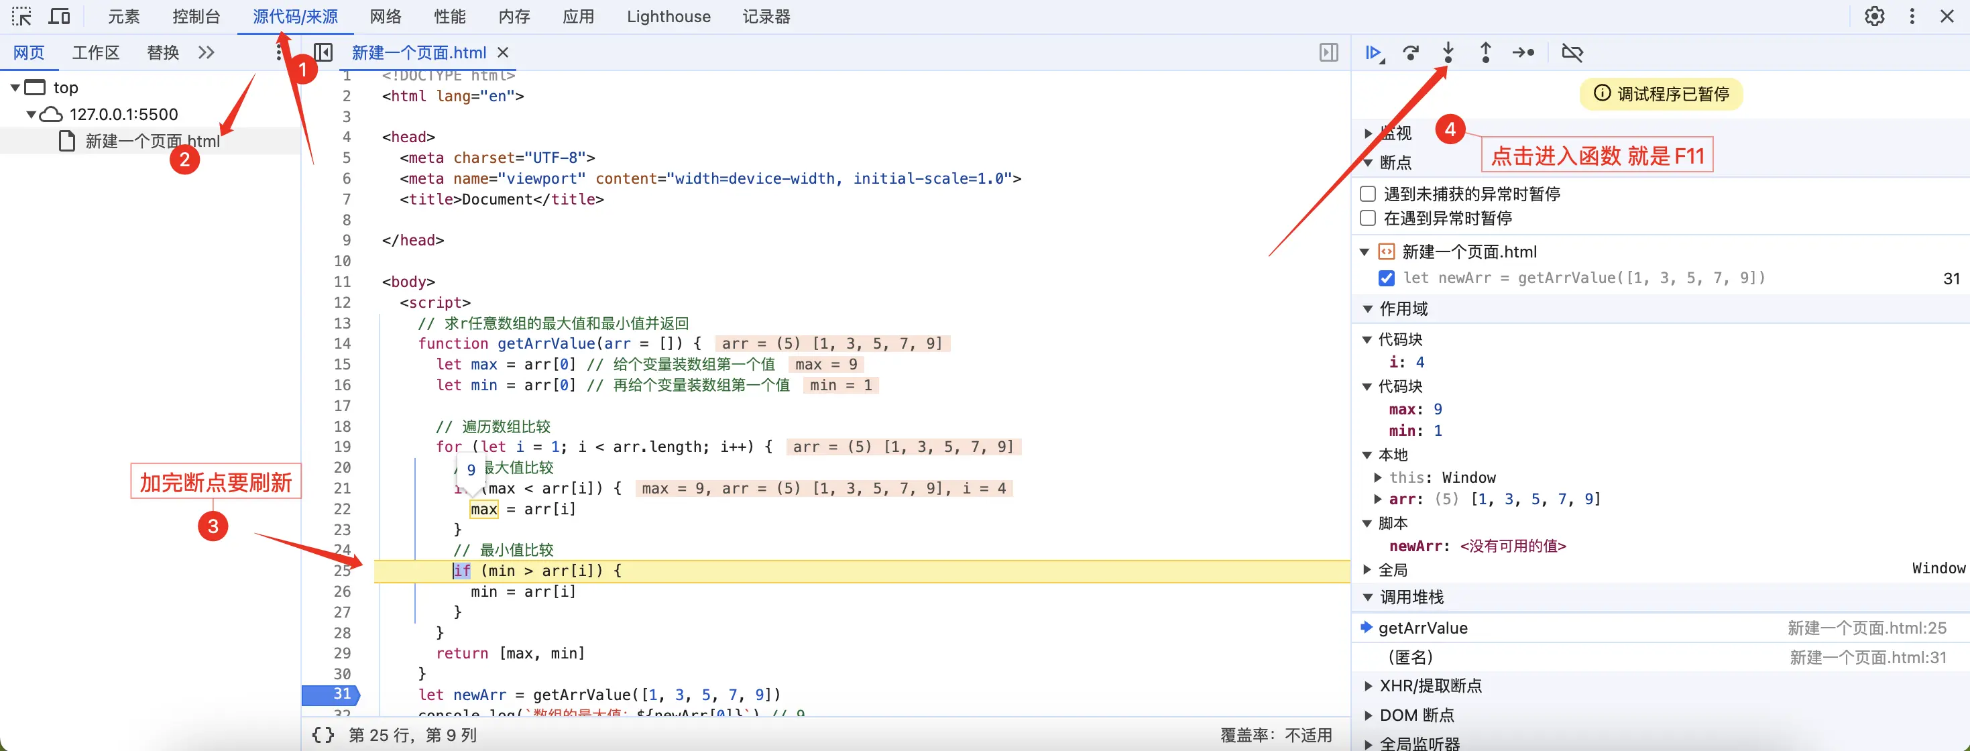Collapse the 127.0.0.1:5500 origin node

(x=32, y=114)
